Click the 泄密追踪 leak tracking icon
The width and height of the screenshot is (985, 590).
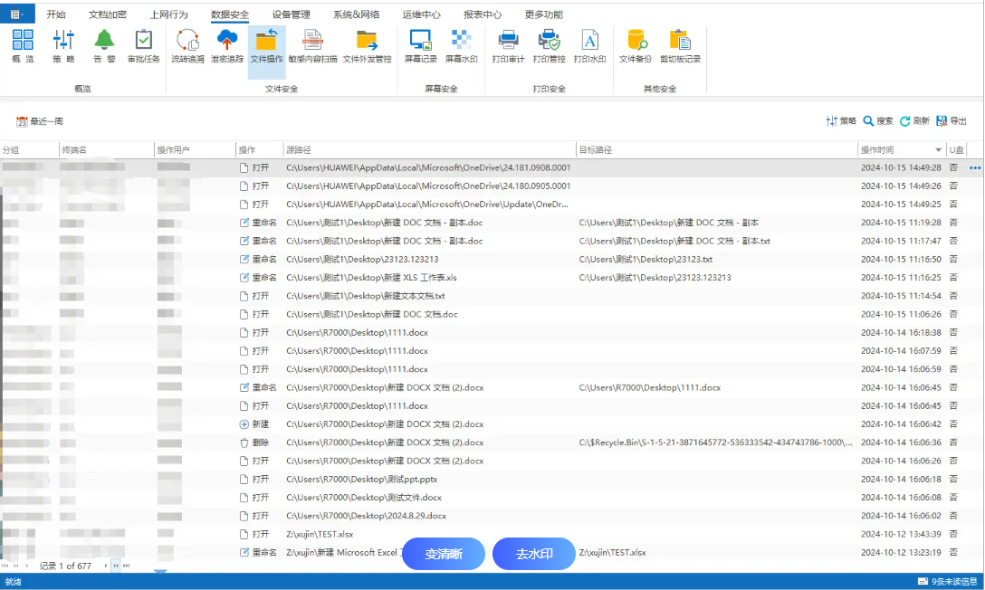(x=226, y=45)
